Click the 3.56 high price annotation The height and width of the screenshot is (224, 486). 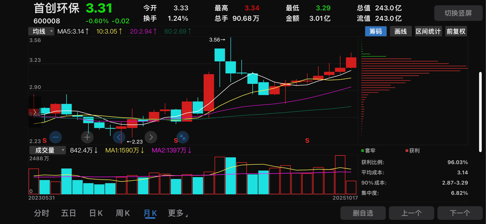pos(217,40)
